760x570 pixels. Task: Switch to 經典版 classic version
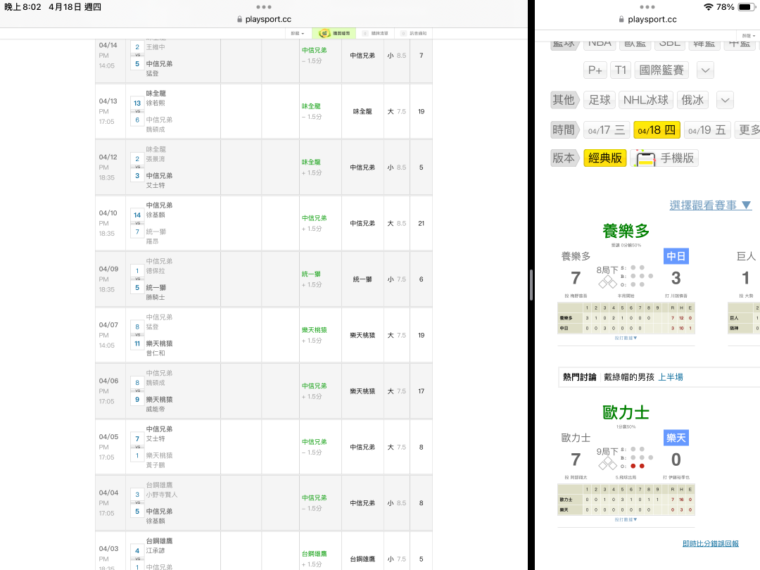pos(605,158)
